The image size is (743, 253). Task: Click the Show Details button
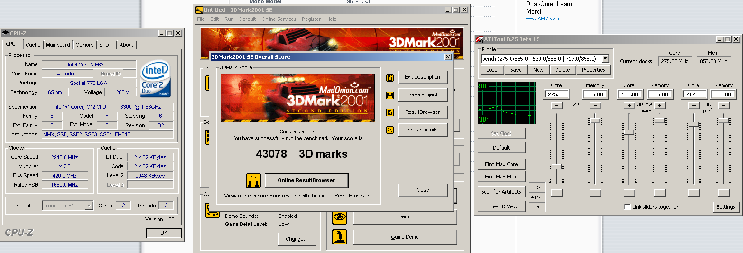tap(422, 130)
